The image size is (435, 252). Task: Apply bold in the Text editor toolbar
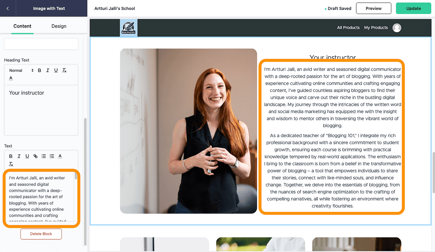[x=11, y=156]
